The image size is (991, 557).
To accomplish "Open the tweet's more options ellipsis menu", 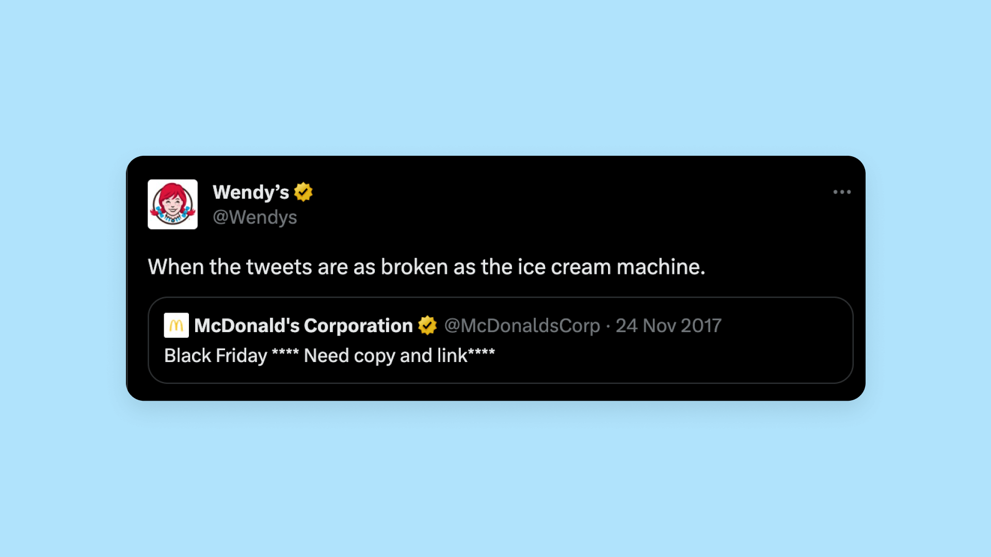I will (842, 191).
